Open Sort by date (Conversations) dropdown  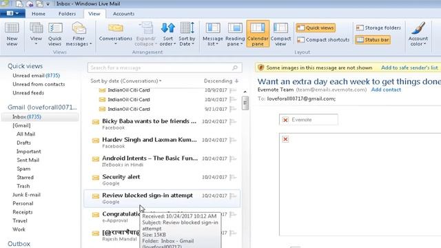(125, 81)
